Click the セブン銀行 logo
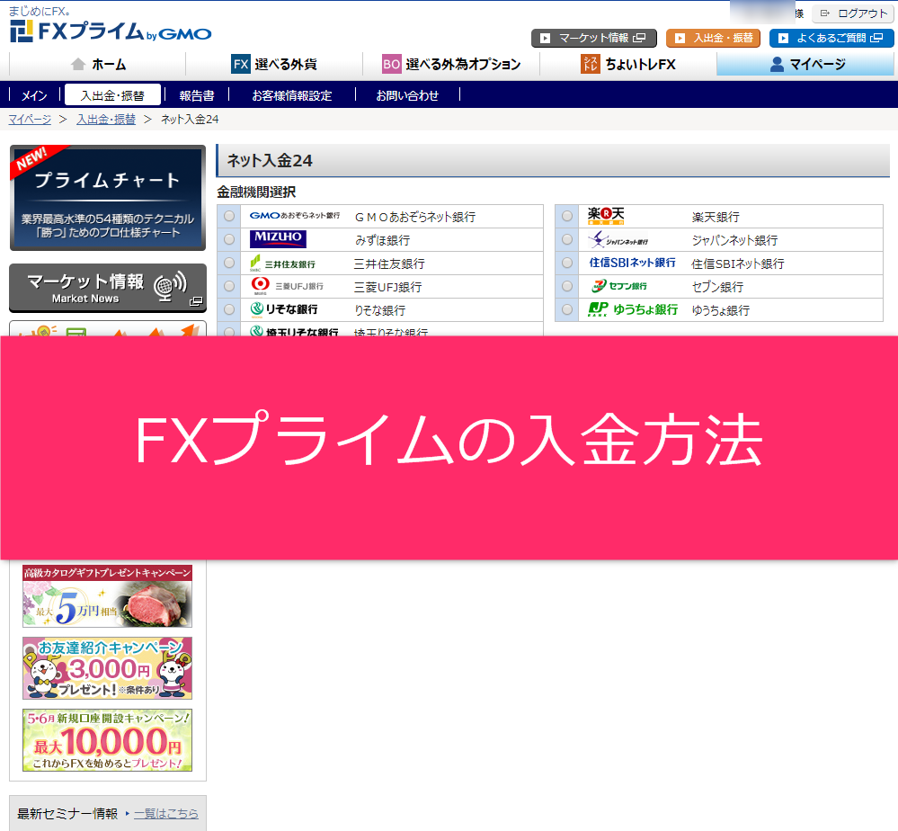 click(x=619, y=285)
